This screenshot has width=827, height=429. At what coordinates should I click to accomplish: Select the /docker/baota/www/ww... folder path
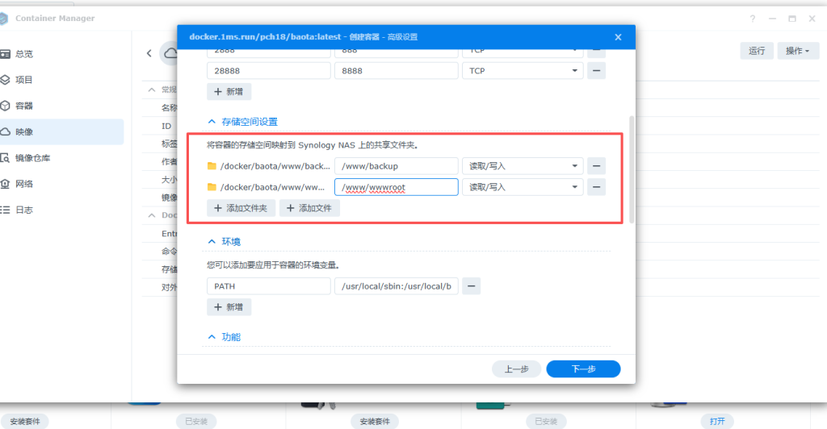click(272, 187)
